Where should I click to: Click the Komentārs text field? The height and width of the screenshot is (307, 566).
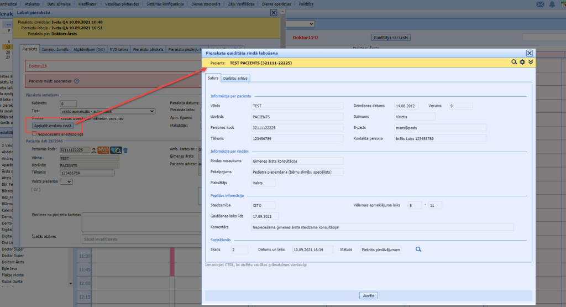(382, 227)
